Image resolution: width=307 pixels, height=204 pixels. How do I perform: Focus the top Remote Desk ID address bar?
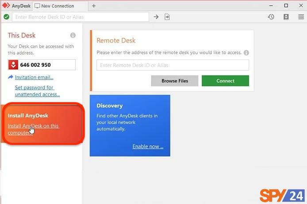(80, 17)
